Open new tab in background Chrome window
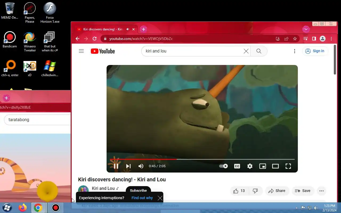The width and height of the screenshot is (341, 213). pos(6,98)
